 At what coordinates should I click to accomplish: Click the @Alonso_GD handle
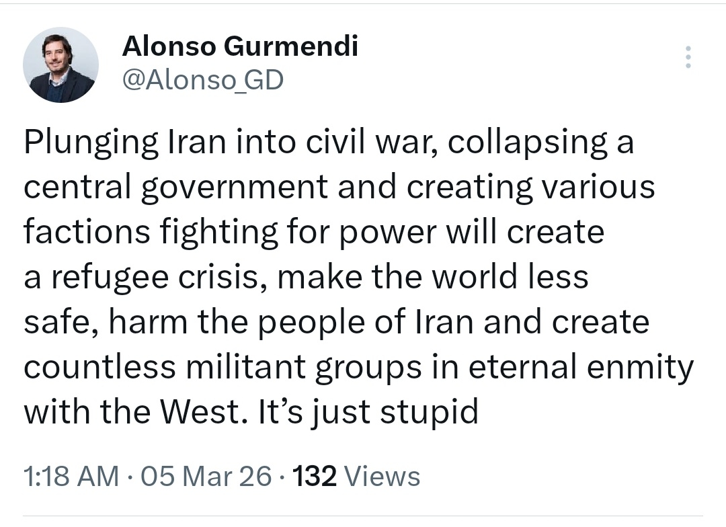[x=202, y=80]
